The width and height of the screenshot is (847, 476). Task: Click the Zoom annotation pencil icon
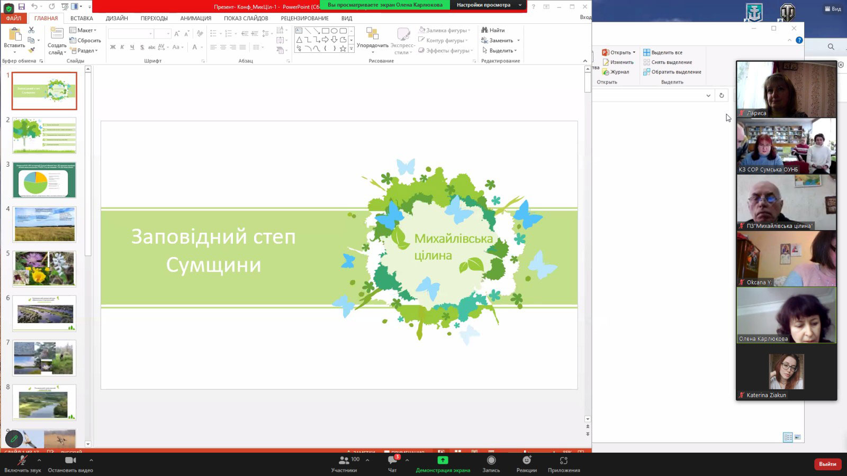coord(14,439)
